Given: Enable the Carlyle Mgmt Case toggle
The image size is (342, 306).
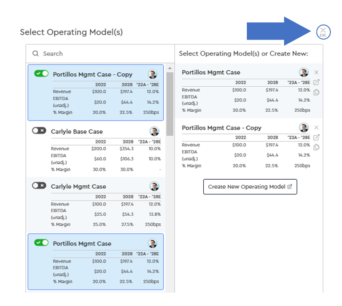Looking at the screenshot, I should pos(39,185).
